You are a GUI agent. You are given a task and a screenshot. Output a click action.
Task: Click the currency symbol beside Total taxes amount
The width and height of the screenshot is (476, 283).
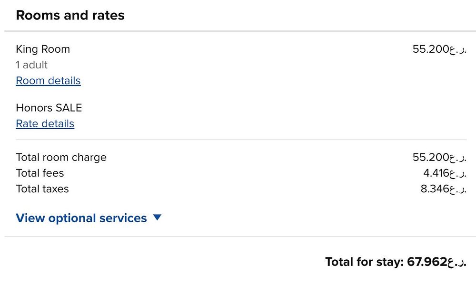[x=458, y=189]
